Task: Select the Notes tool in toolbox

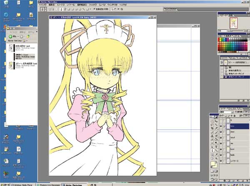Action: (212, 155)
